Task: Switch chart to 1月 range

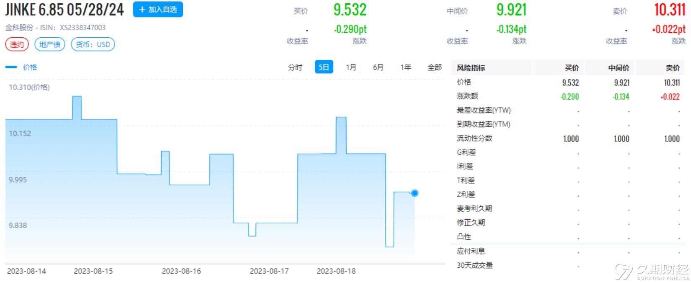Action: 351,67
